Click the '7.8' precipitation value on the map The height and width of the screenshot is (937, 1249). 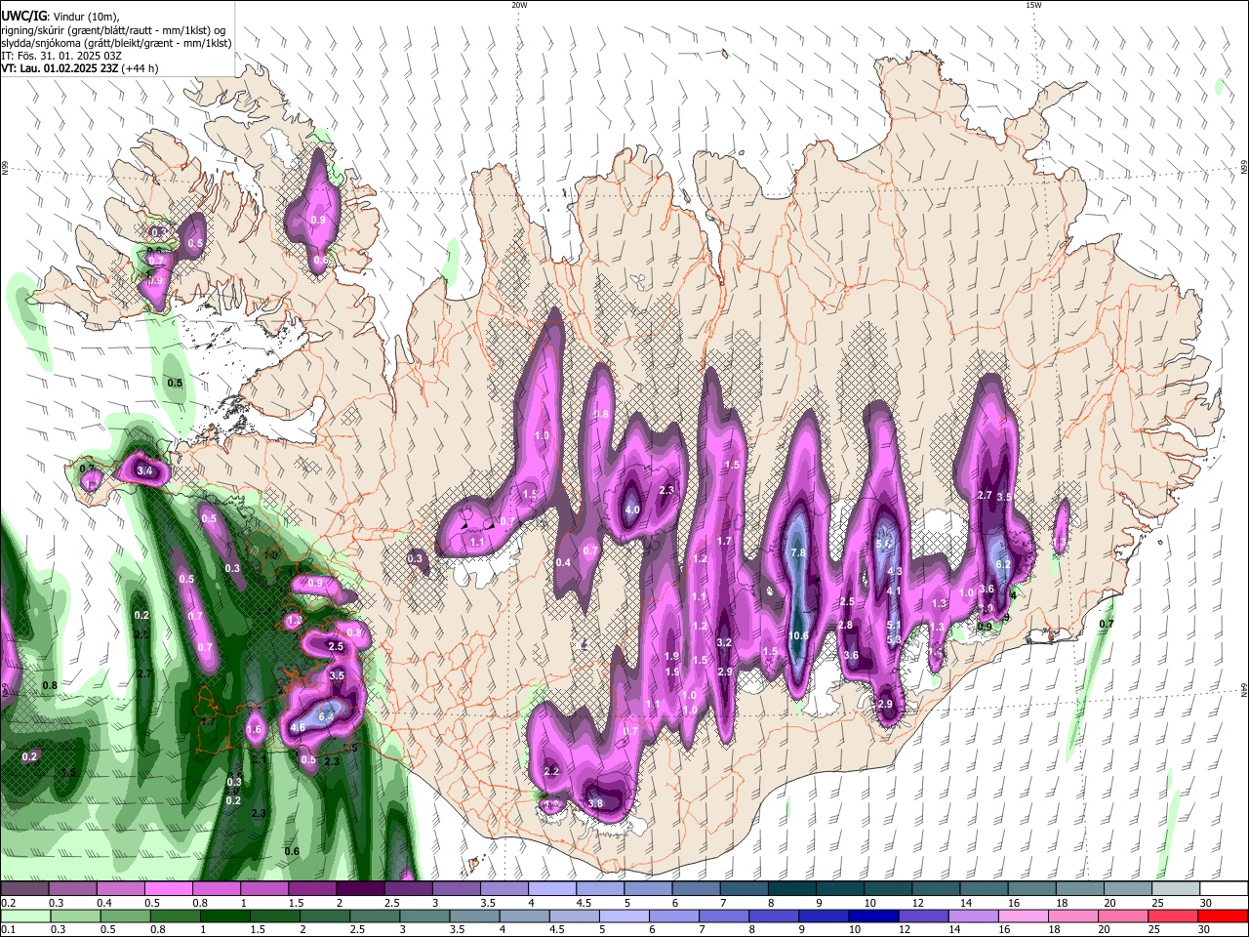click(x=797, y=552)
